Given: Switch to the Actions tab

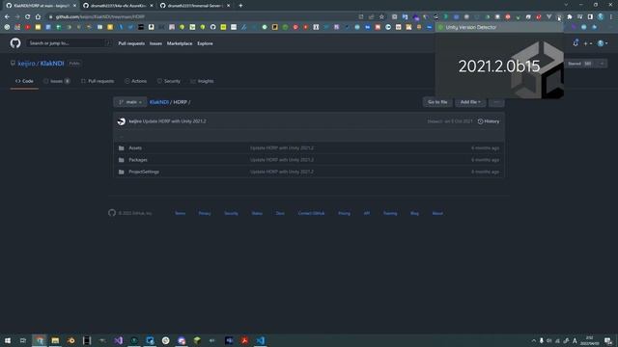Looking at the screenshot, I should point(135,81).
